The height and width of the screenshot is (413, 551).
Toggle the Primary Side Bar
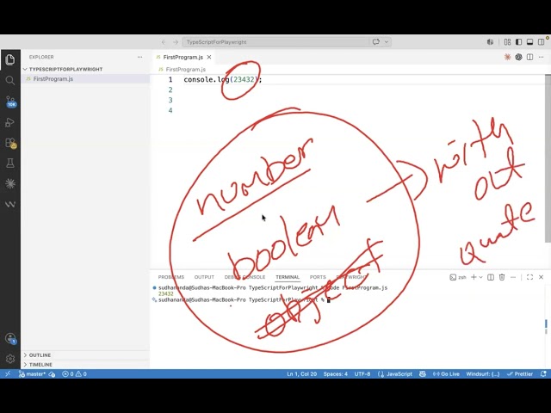click(518, 42)
